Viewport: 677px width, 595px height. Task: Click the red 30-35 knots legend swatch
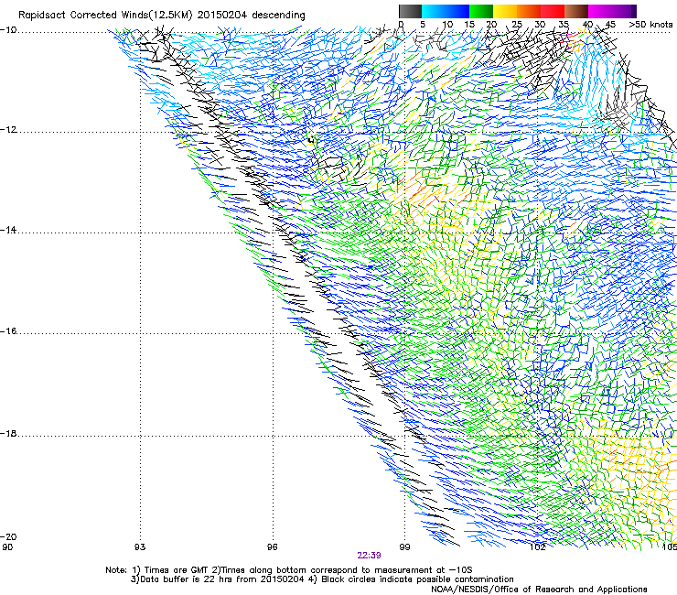[553, 11]
